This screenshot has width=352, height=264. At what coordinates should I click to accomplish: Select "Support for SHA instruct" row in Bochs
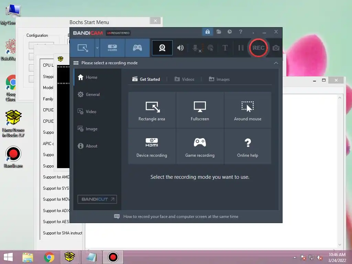point(63,233)
